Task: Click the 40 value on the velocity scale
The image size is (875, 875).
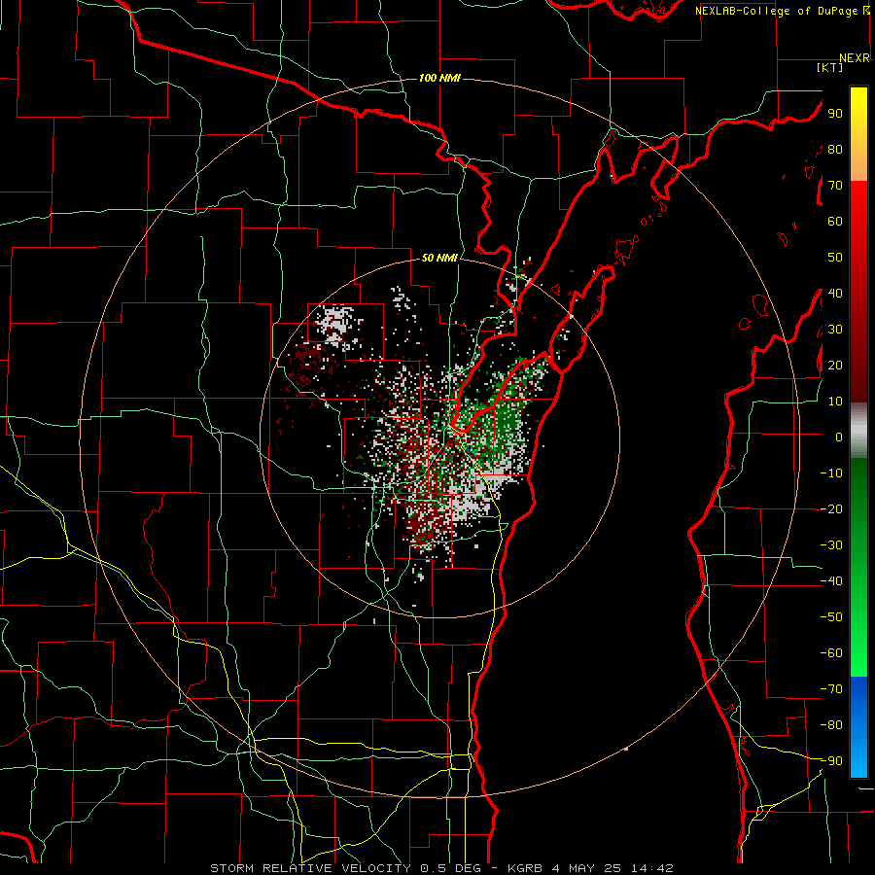Action: (x=835, y=293)
